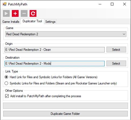131x120 pixels.
Task: Click the red plus add install icon
Action: coord(15,14)
